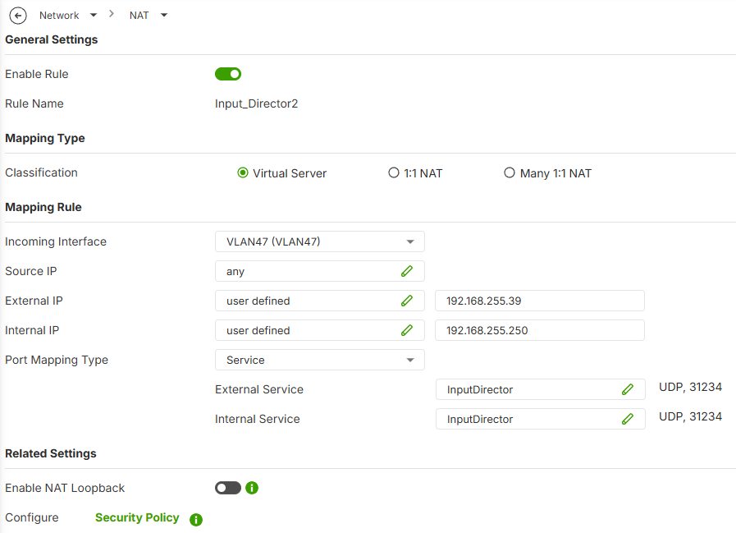Open the Internal IP 'user defined' selector
The width and height of the screenshot is (736, 533).
click(x=320, y=330)
